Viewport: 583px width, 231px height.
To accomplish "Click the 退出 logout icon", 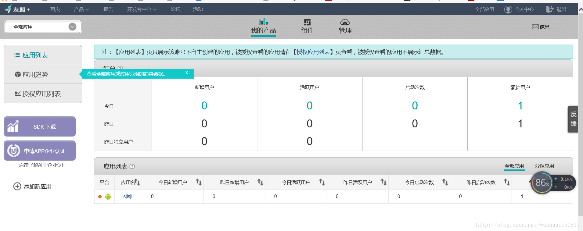I will [550, 9].
